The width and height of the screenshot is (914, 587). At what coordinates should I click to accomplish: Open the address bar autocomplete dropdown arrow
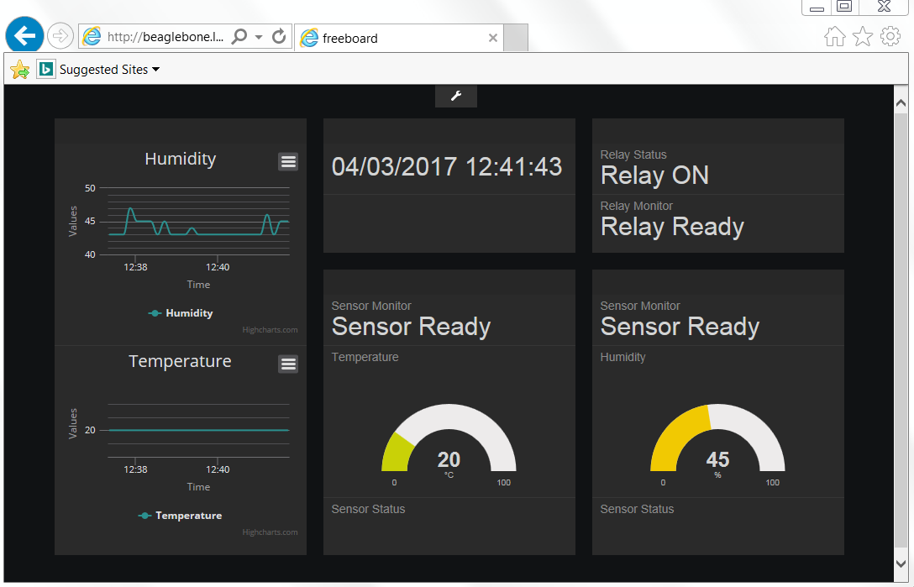(260, 37)
